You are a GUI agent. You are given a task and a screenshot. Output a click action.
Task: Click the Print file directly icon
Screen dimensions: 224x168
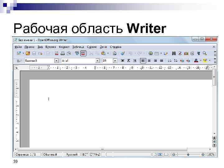pos(63,54)
